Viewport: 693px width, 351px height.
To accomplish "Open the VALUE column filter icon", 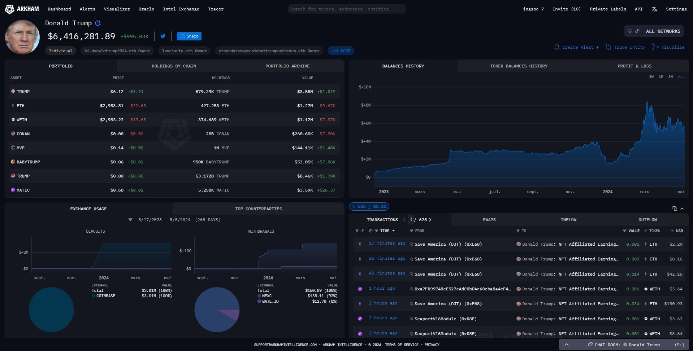I will 624,231.
